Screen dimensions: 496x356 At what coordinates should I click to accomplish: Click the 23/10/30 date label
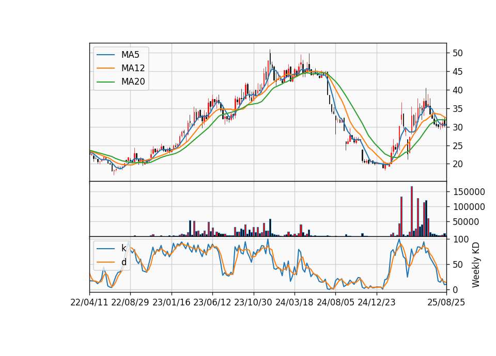tap(253, 302)
